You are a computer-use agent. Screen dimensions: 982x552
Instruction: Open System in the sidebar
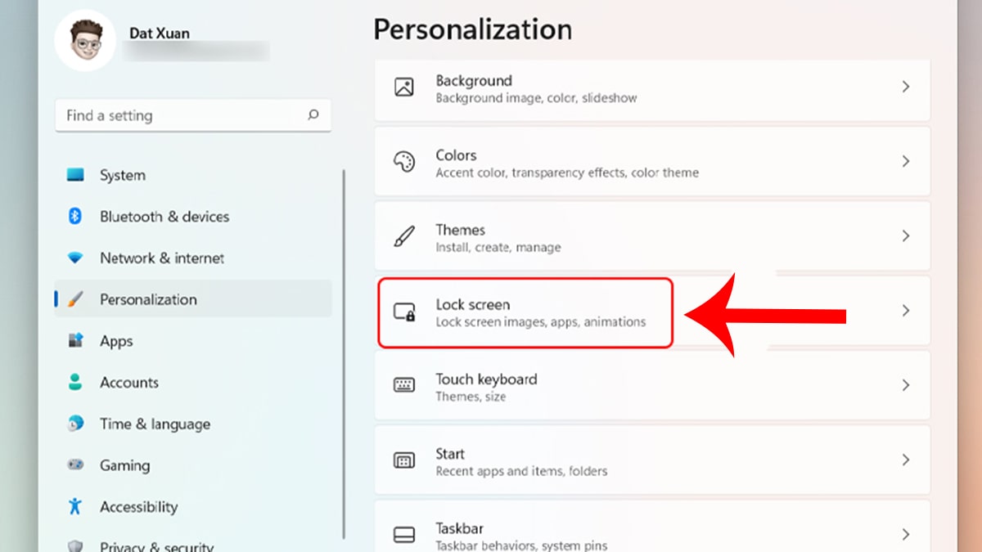122,175
